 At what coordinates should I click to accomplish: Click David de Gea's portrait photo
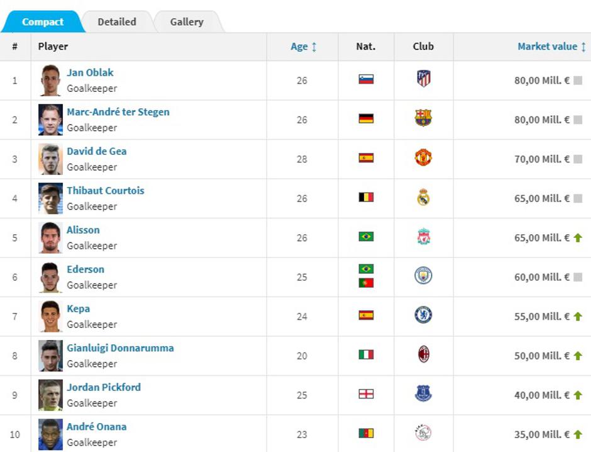(50, 159)
